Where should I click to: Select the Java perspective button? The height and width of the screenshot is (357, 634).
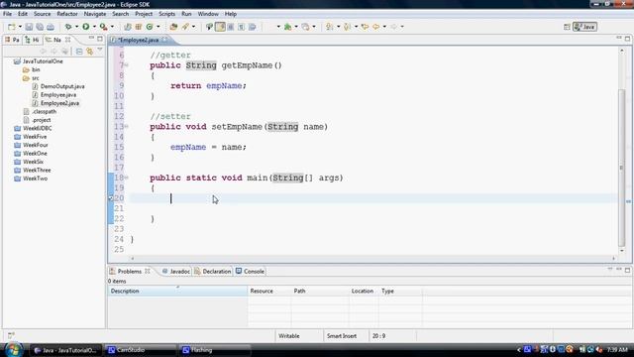584,27
